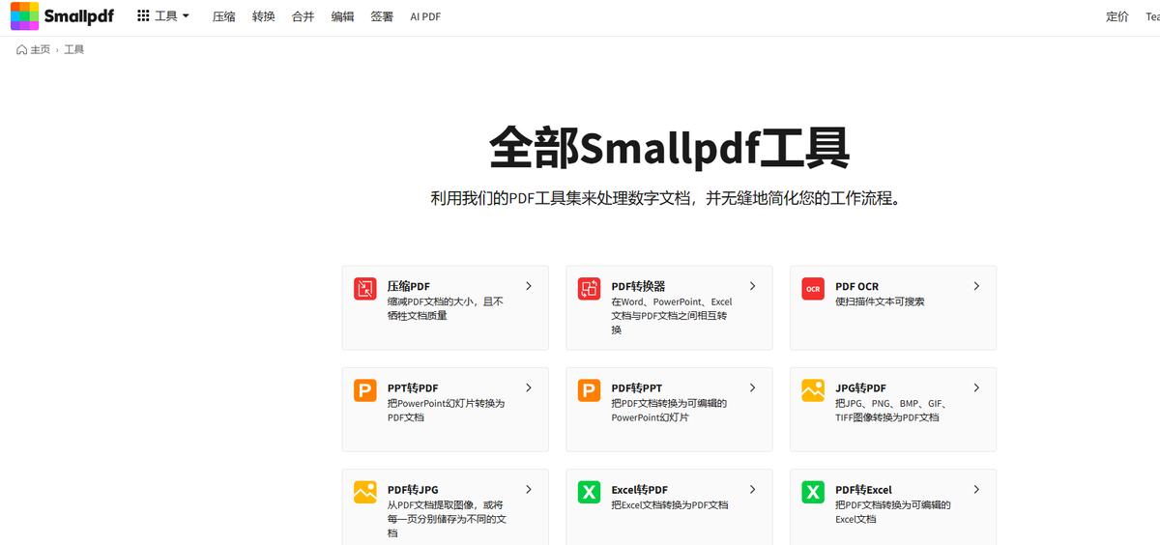Click the yellow JPG转PDF image icon
The width and height of the screenshot is (1160, 545).
tap(813, 390)
